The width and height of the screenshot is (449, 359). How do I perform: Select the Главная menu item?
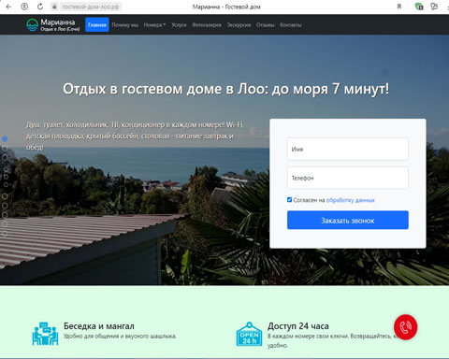97,24
